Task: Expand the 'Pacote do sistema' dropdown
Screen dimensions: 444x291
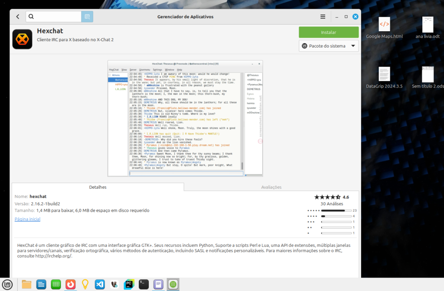Action: pos(328,46)
